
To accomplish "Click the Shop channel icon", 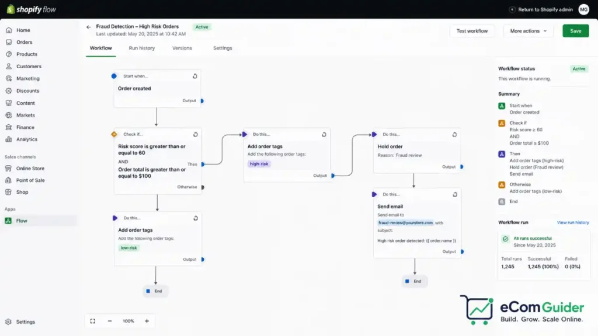I will click(x=8, y=192).
